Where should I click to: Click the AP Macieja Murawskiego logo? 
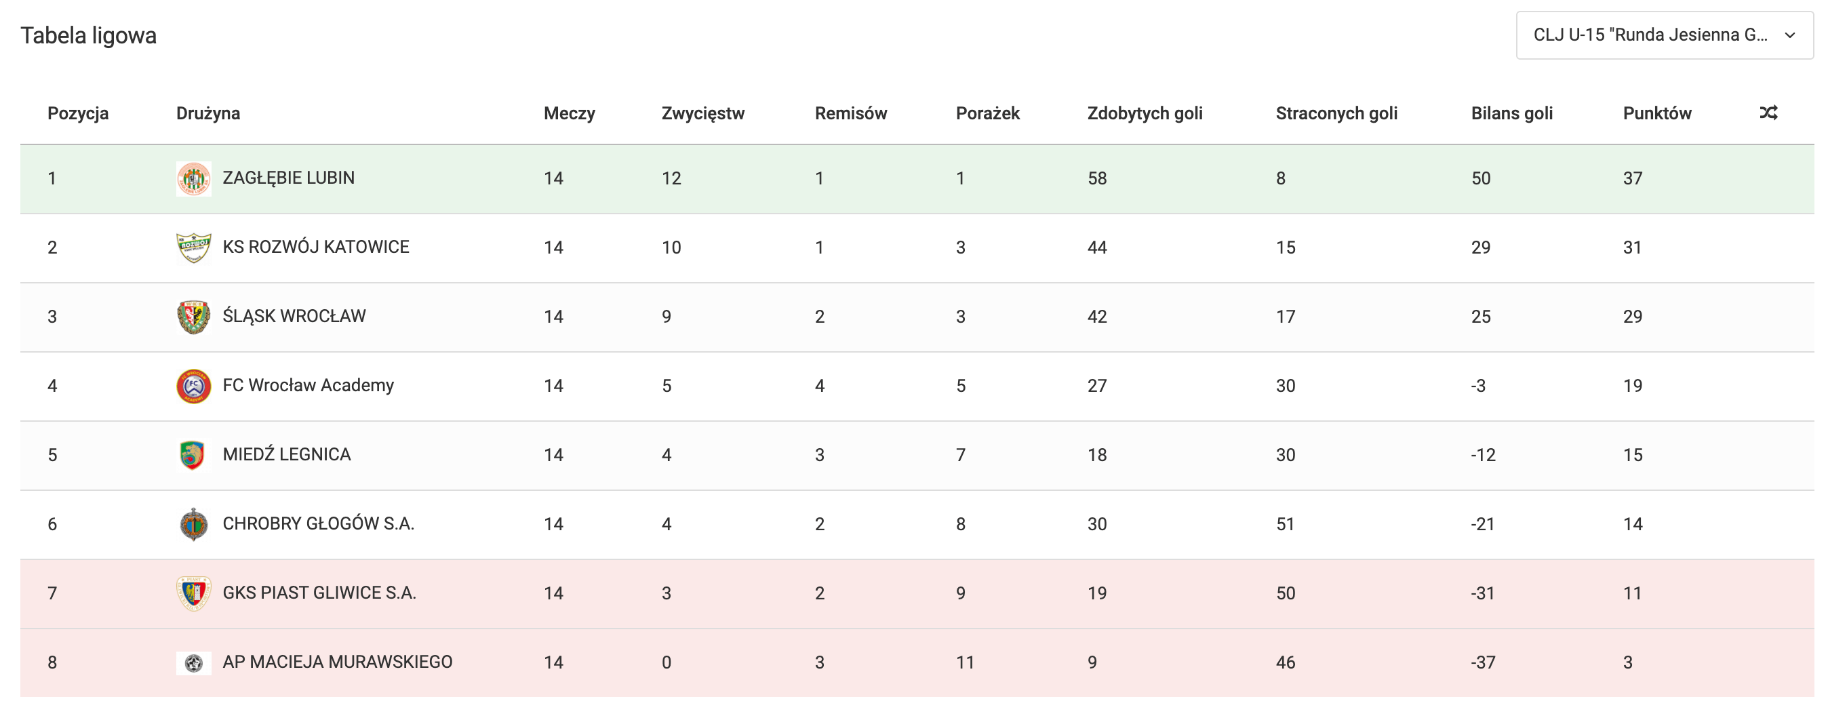193,663
